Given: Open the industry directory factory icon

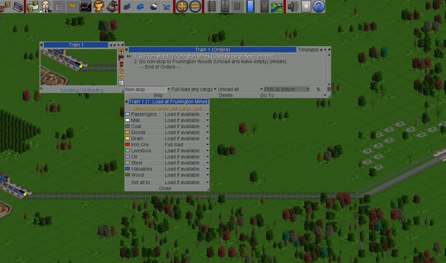Looking at the screenshot, I should click(x=112, y=6).
